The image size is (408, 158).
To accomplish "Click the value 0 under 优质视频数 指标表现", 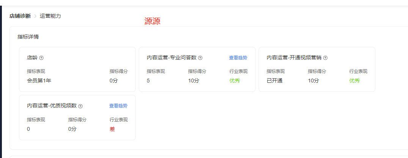I will coord(28,129).
